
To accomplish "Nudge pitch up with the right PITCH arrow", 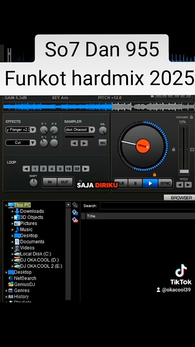I will (188, 185).
